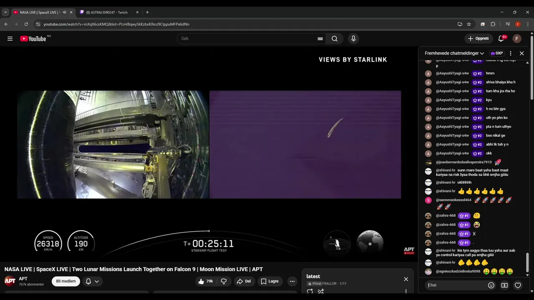Focus the Chat message input

[x=456, y=285]
